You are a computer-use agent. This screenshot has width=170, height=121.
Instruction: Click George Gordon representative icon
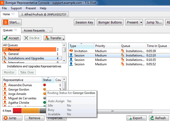coord(5,89)
